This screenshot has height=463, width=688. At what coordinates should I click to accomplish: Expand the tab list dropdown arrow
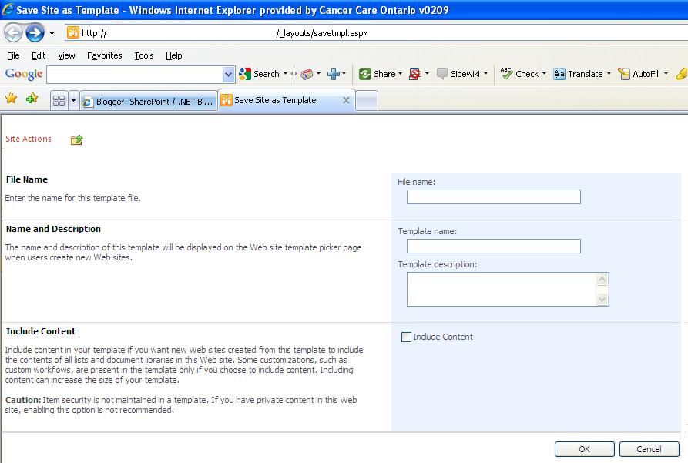(x=73, y=101)
